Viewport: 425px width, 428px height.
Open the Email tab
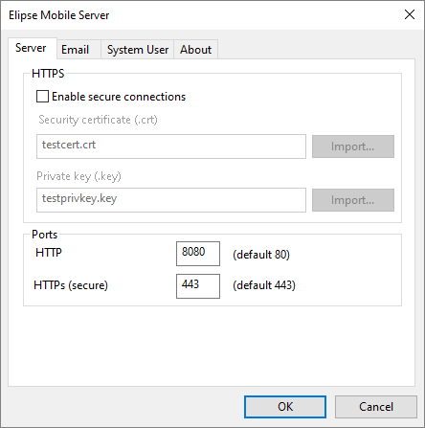coord(78,50)
